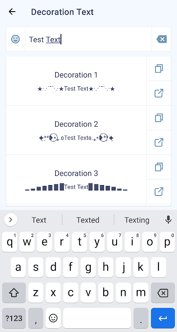This screenshot has height=332, width=177.
Task: Focus the "Test Text" input field
Action: 88,39
